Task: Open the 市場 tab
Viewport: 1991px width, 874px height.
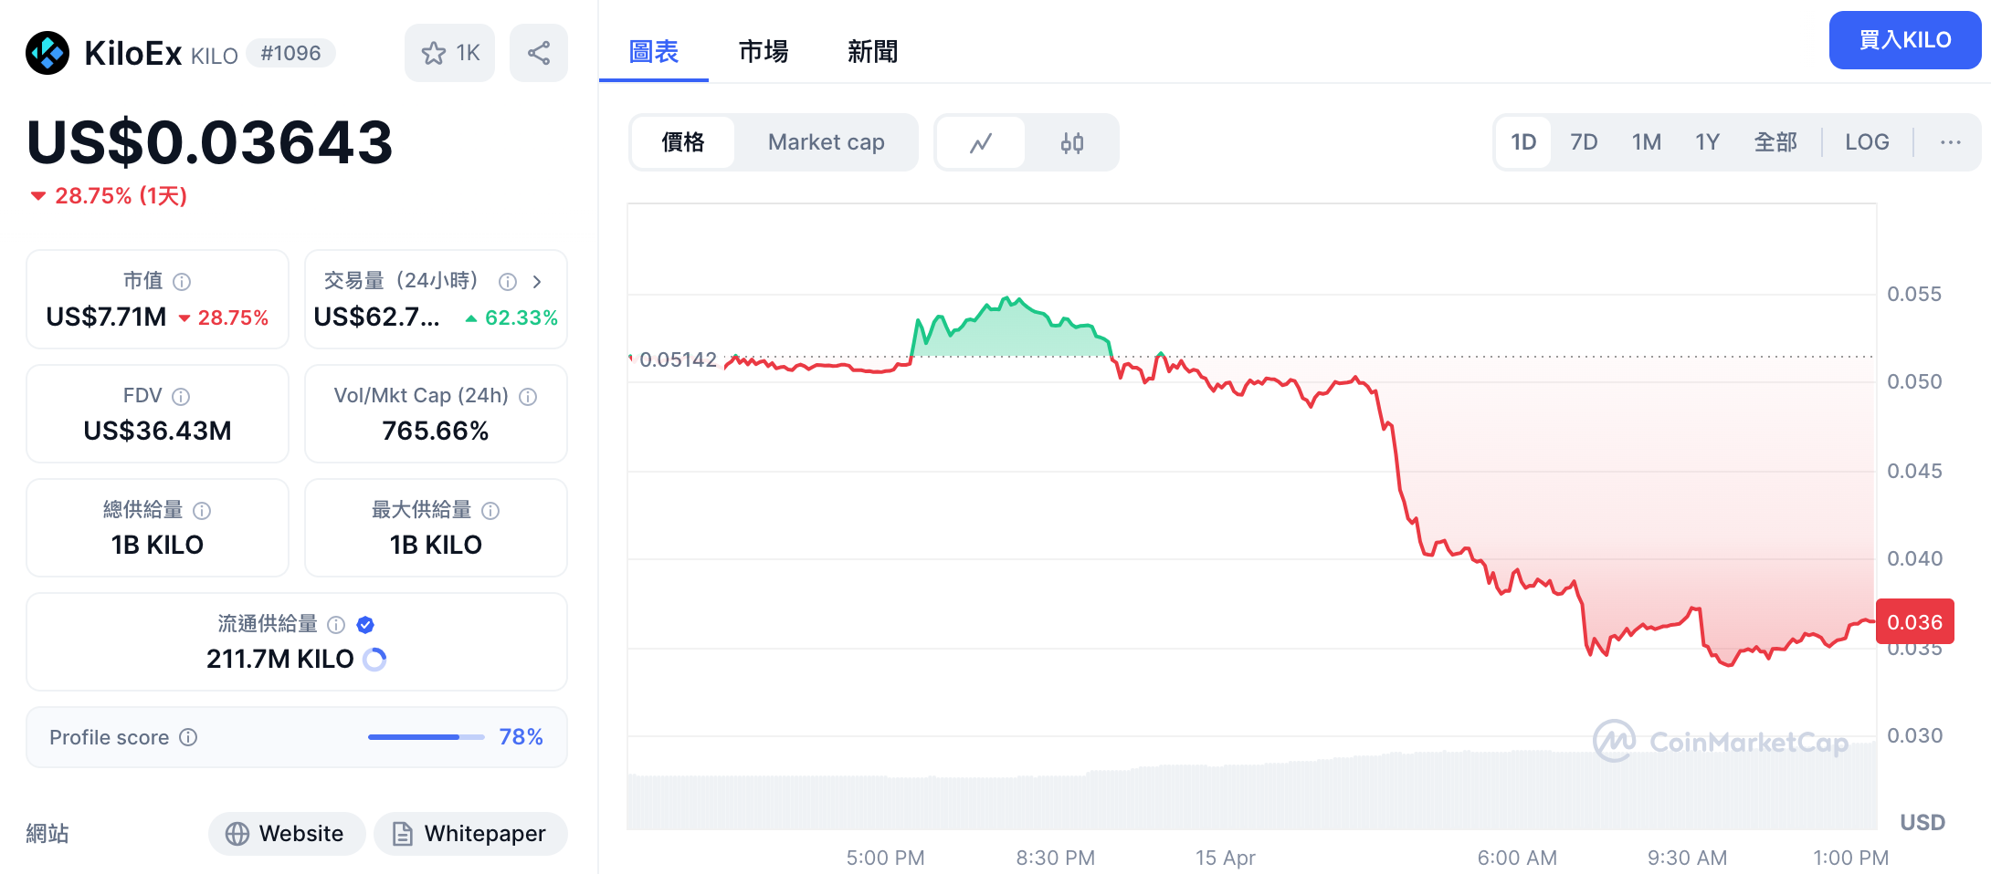Action: click(x=763, y=52)
